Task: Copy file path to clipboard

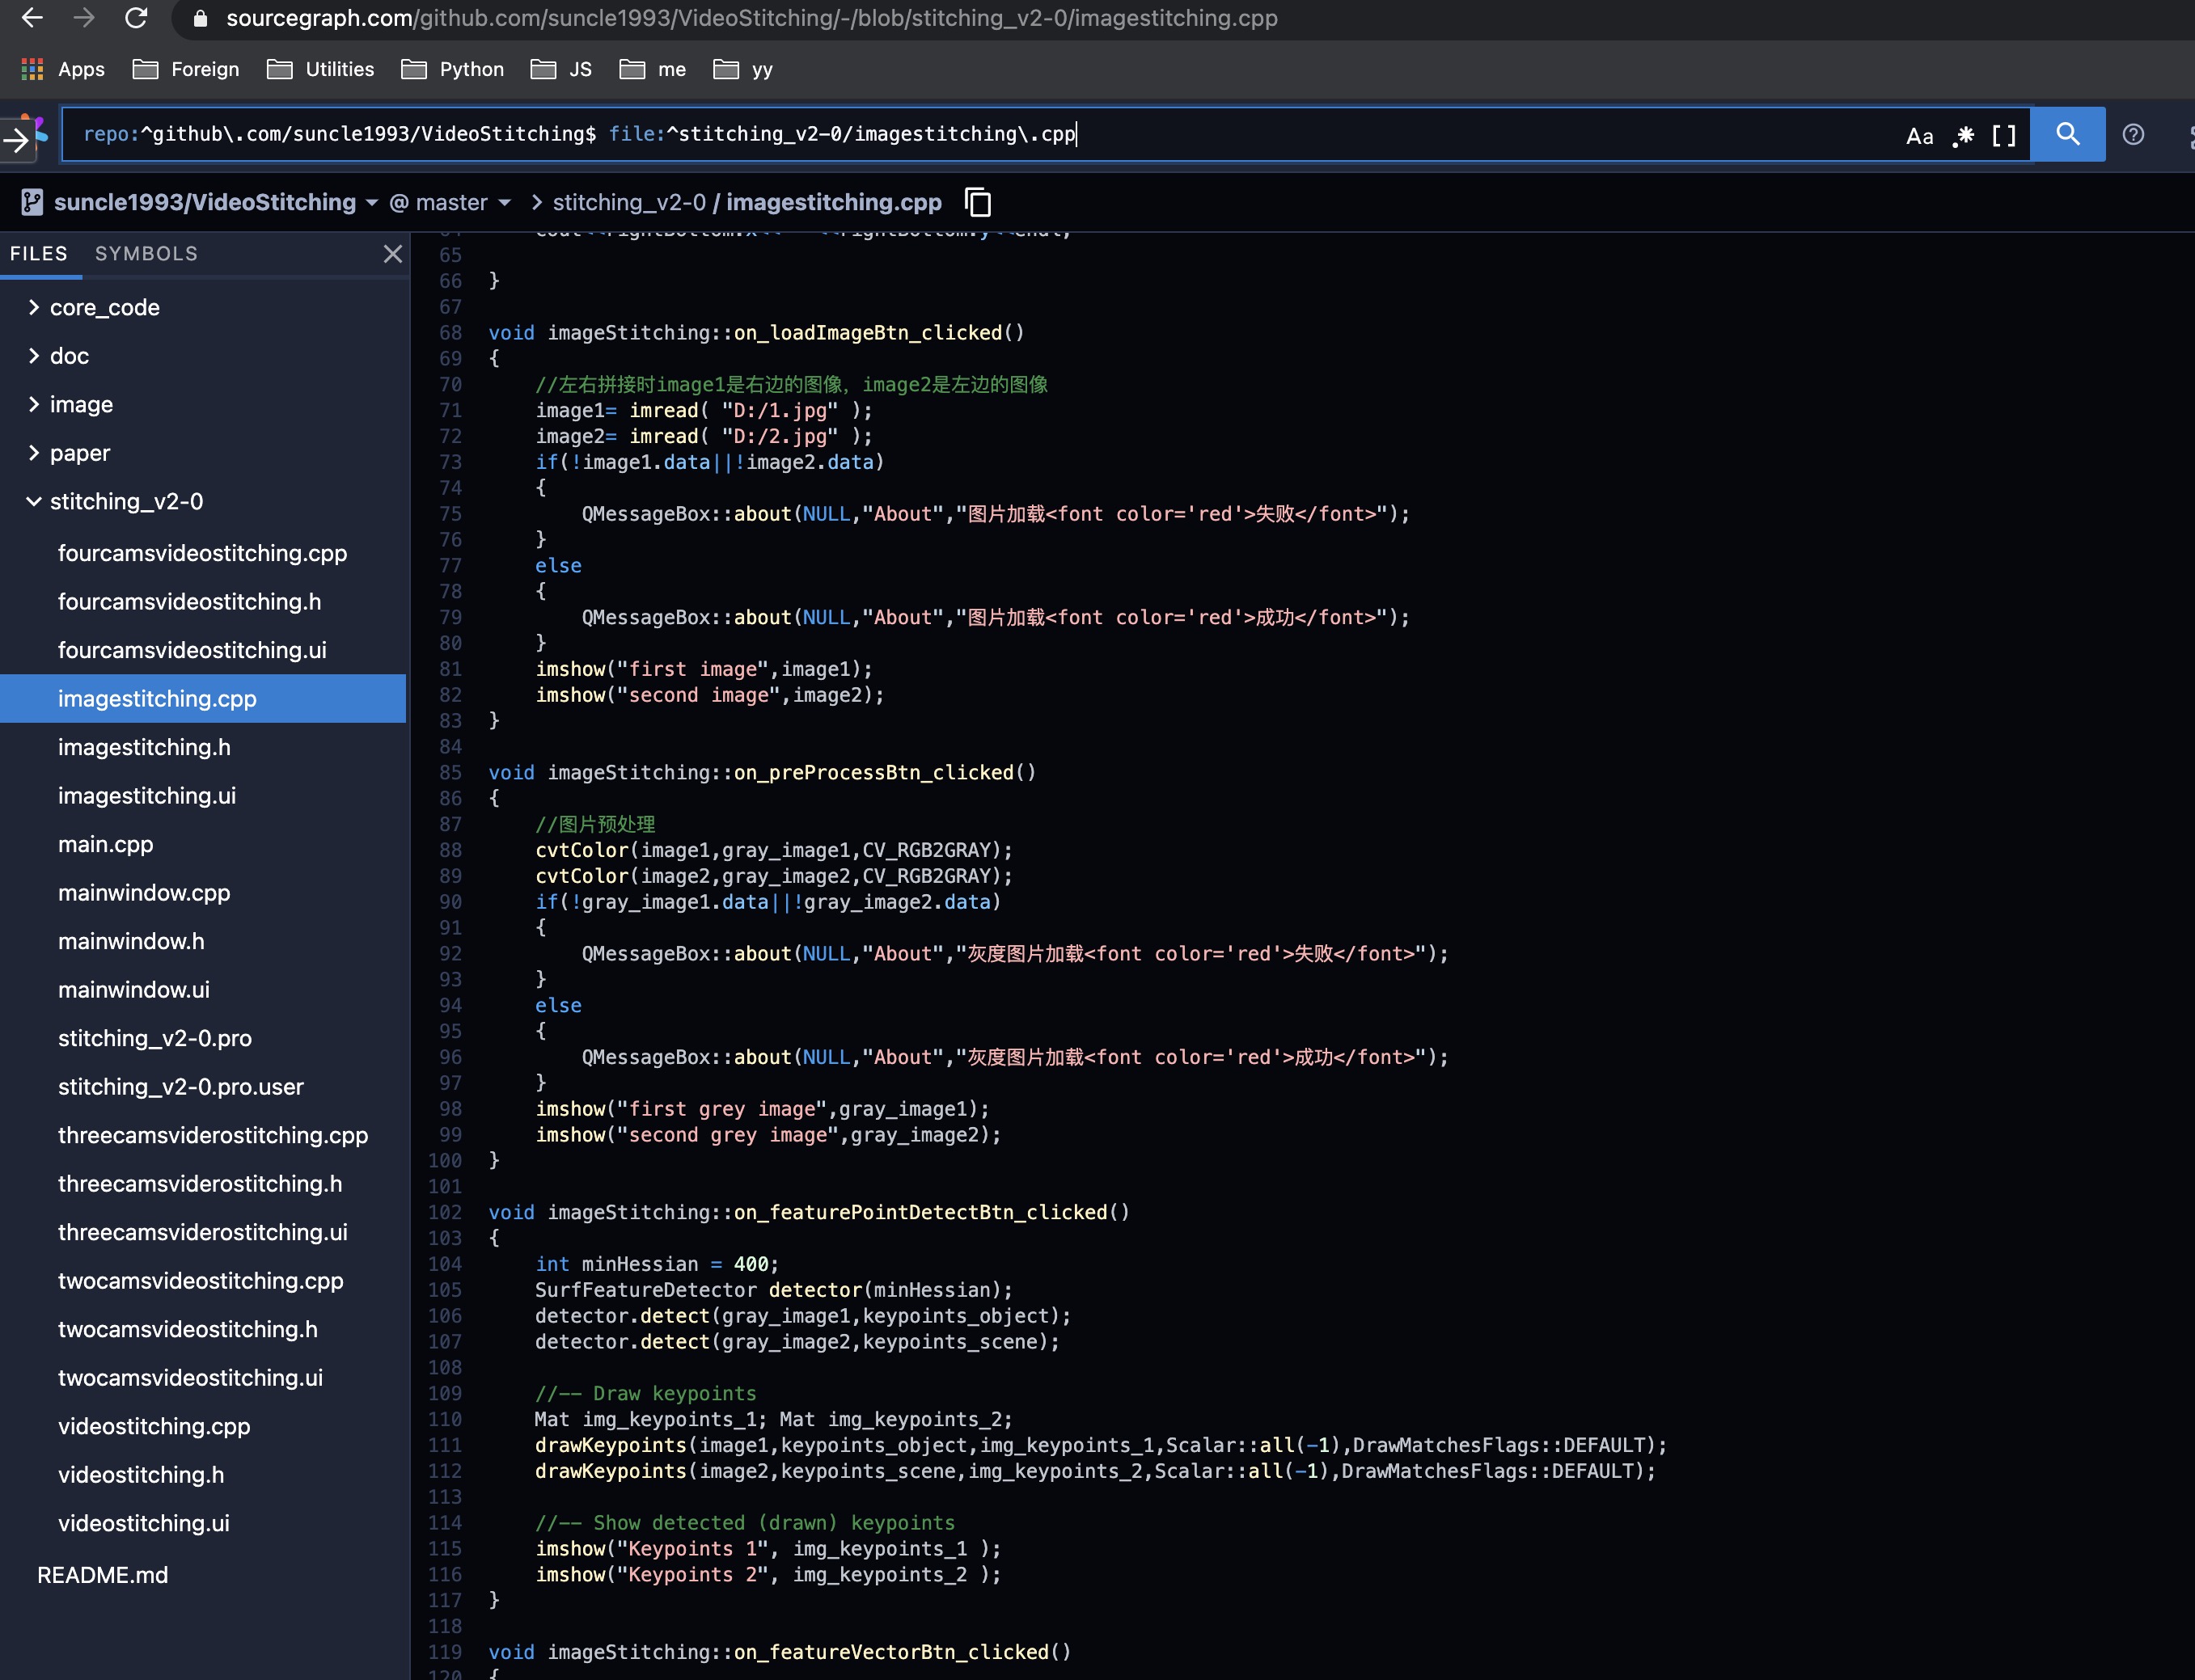Action: 978,202
